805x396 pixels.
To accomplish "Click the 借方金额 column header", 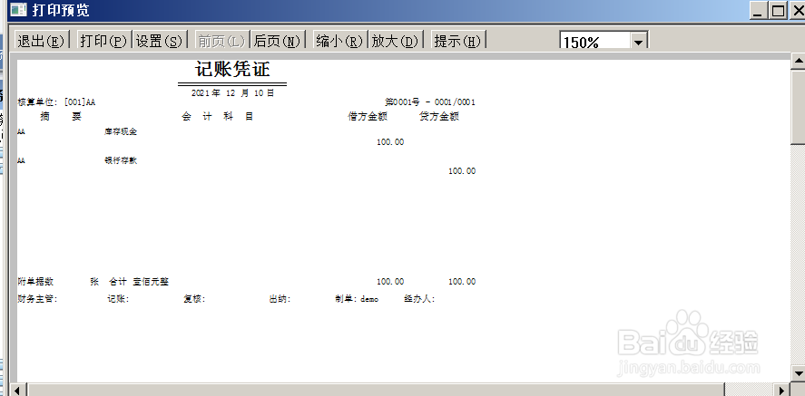I will pos(367,116).
